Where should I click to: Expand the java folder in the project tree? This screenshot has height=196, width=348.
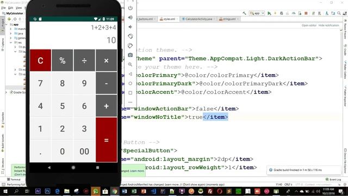pos(11,33)
